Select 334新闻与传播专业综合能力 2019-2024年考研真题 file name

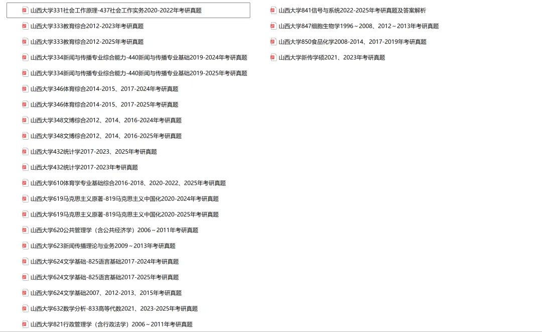pyautogui.click(x=139, y=57)
